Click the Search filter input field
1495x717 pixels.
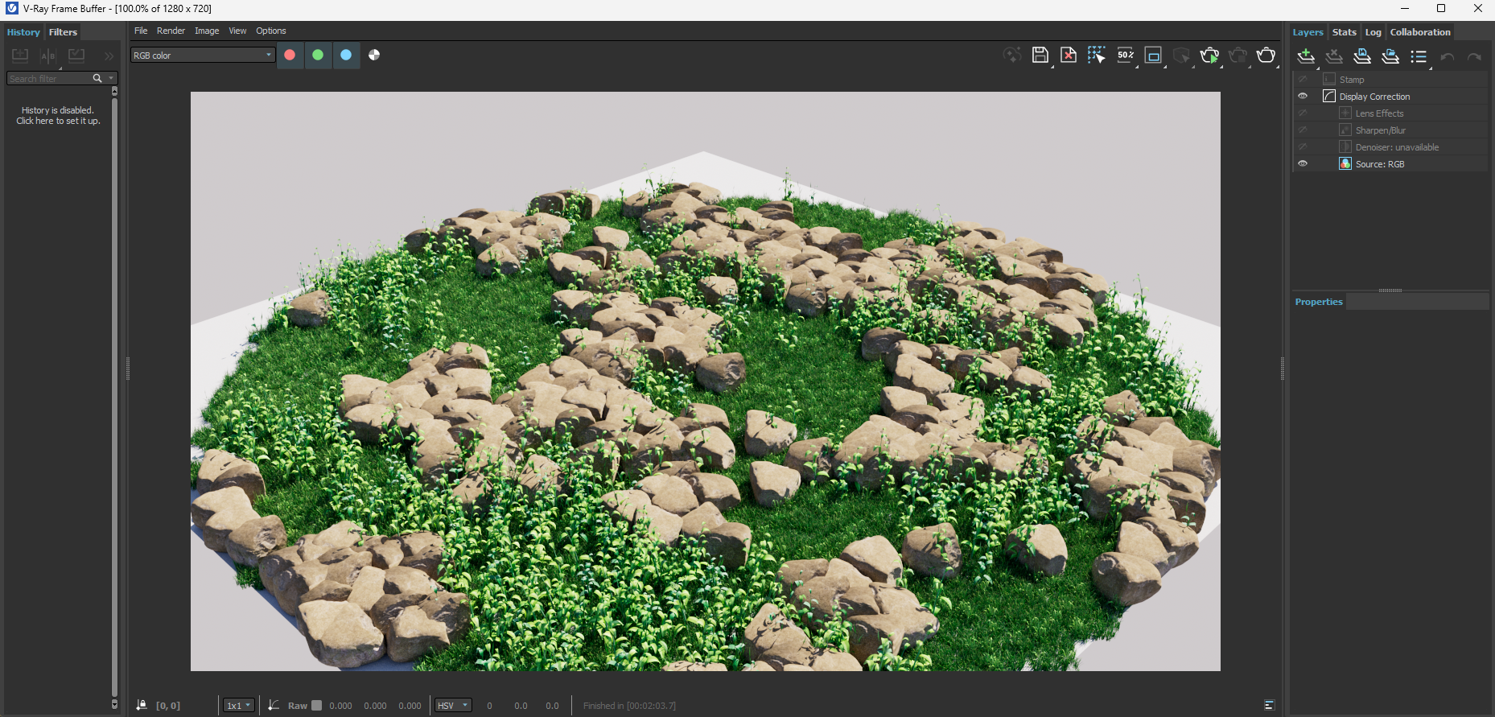point(48,78)
